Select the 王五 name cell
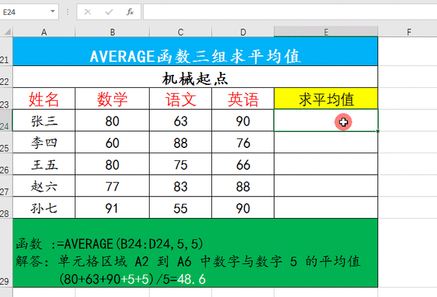Image resolution: width=437 pixels, height=297 pixels. (44, 164)
